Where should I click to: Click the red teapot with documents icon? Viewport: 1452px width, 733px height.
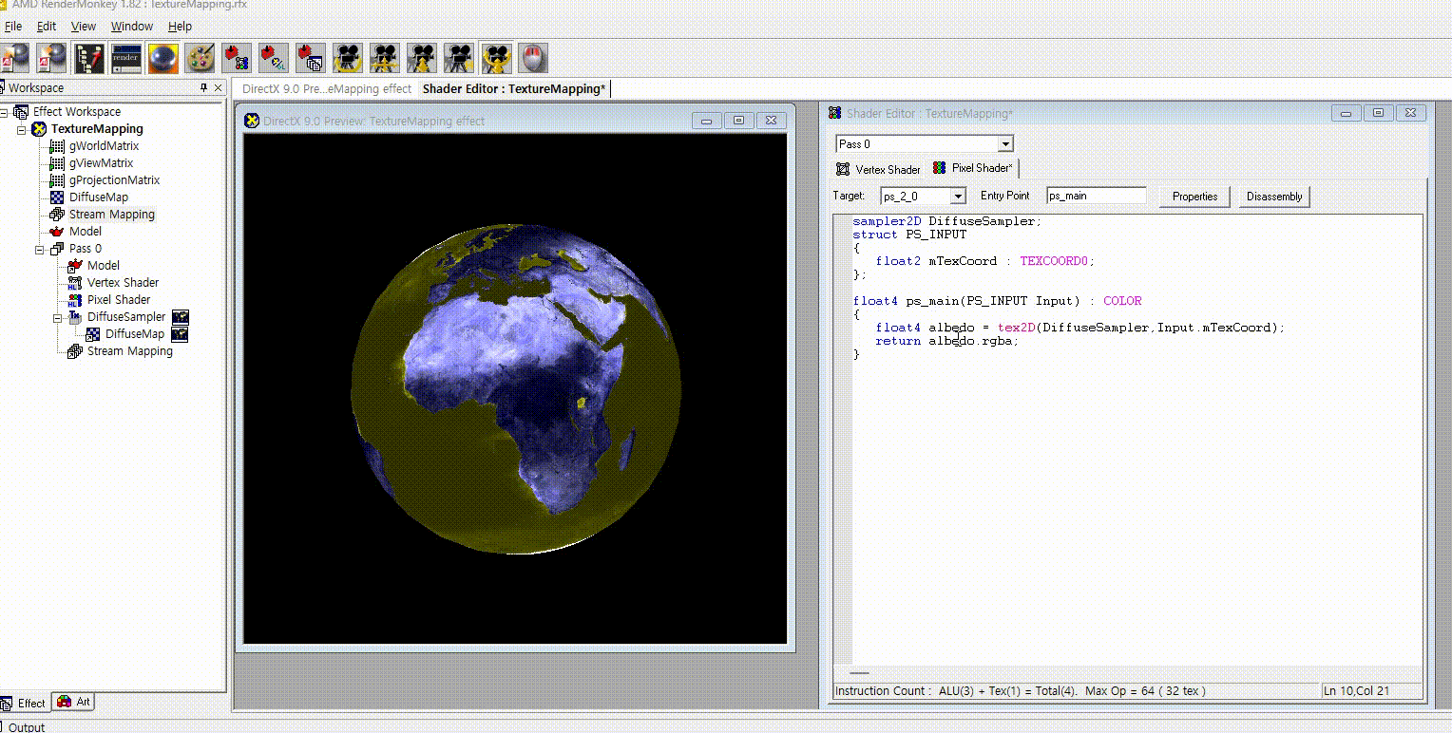(311, 58)
